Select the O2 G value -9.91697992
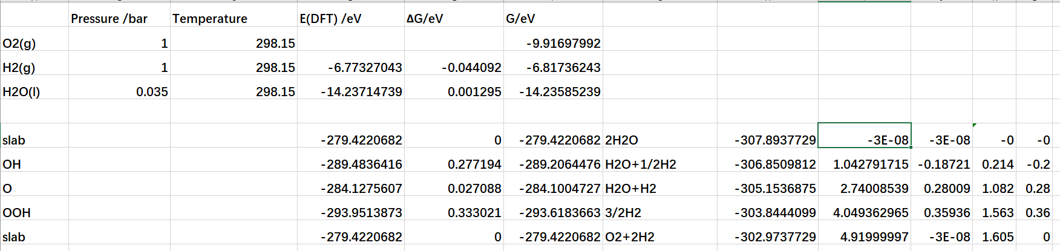 pos(553,43)
